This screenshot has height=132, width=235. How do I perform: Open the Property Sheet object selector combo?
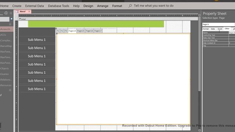pos(218,24)
